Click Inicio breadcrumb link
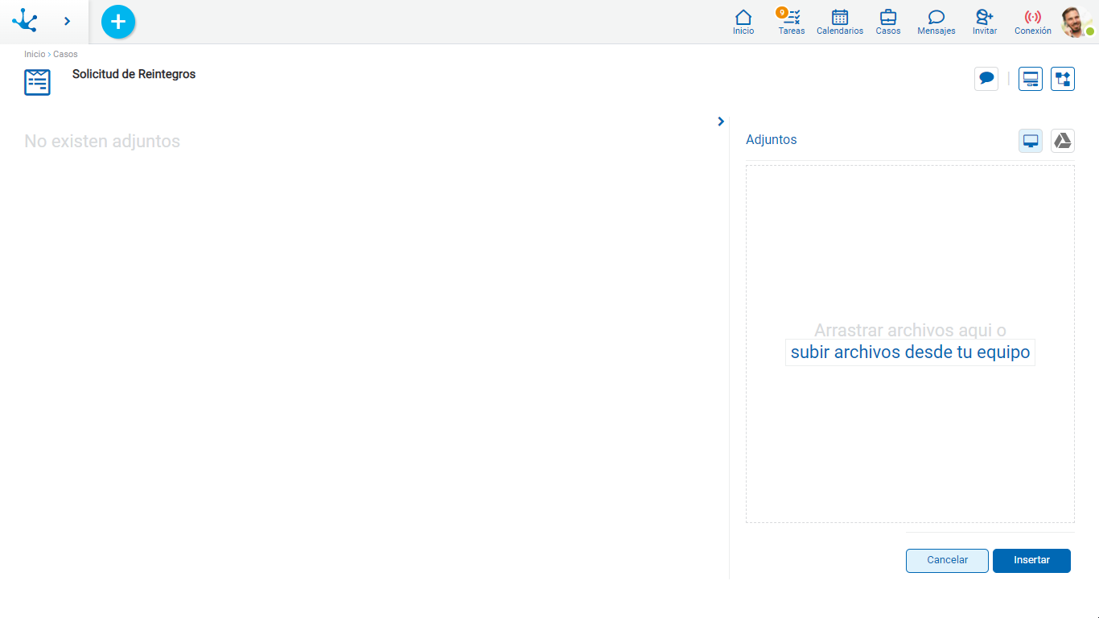This screenshot has height=618, width=1099. (x=35, y=54)
